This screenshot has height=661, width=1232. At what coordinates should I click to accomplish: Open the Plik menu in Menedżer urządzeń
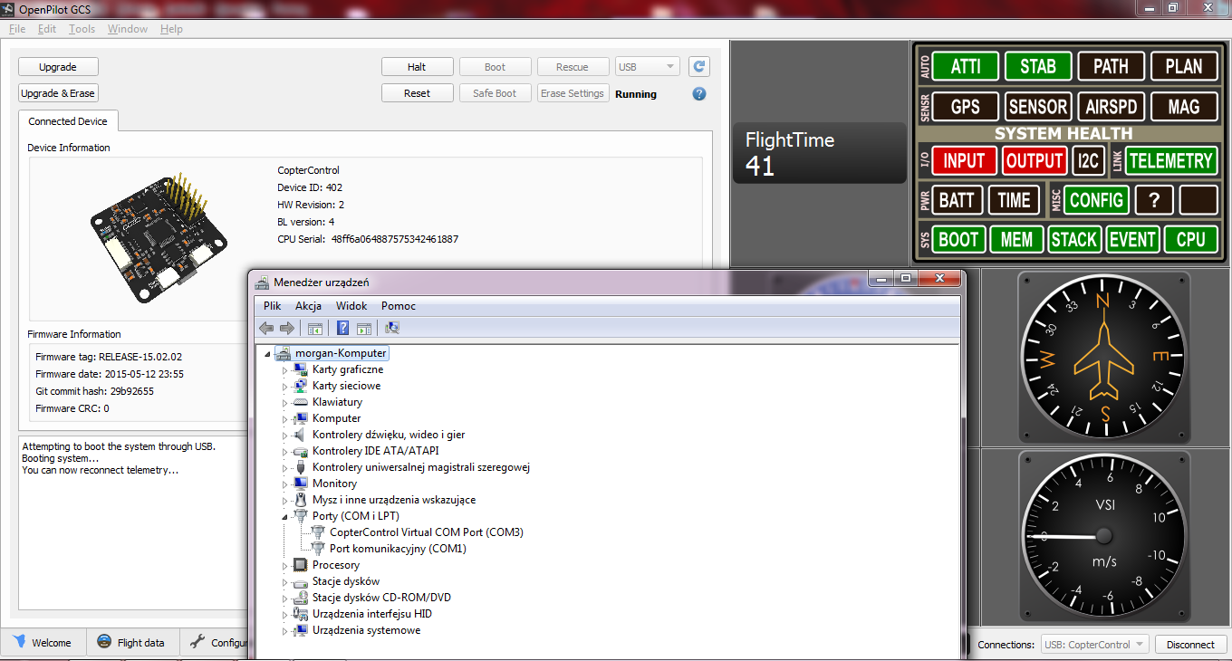coord(272,306)
